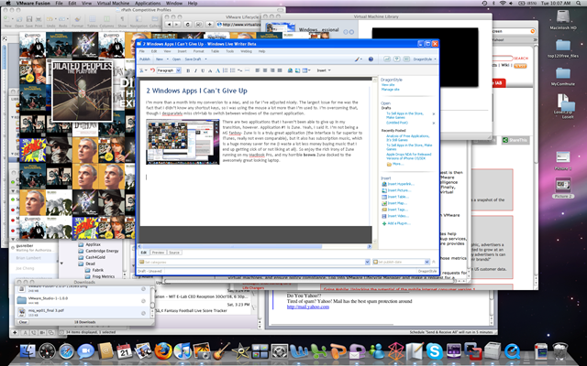Image resolution: width=587 pixels, height=366 pixels.
Task: Open the New button dropdown arrow
Action: point(167,59)
